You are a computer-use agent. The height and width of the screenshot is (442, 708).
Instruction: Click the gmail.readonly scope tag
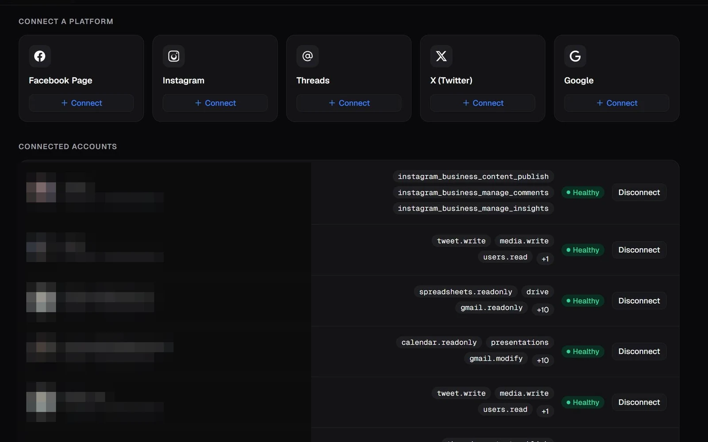492,308
